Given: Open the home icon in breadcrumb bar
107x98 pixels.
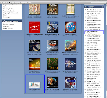Looking at the screenshot, I should pos(9,3).
